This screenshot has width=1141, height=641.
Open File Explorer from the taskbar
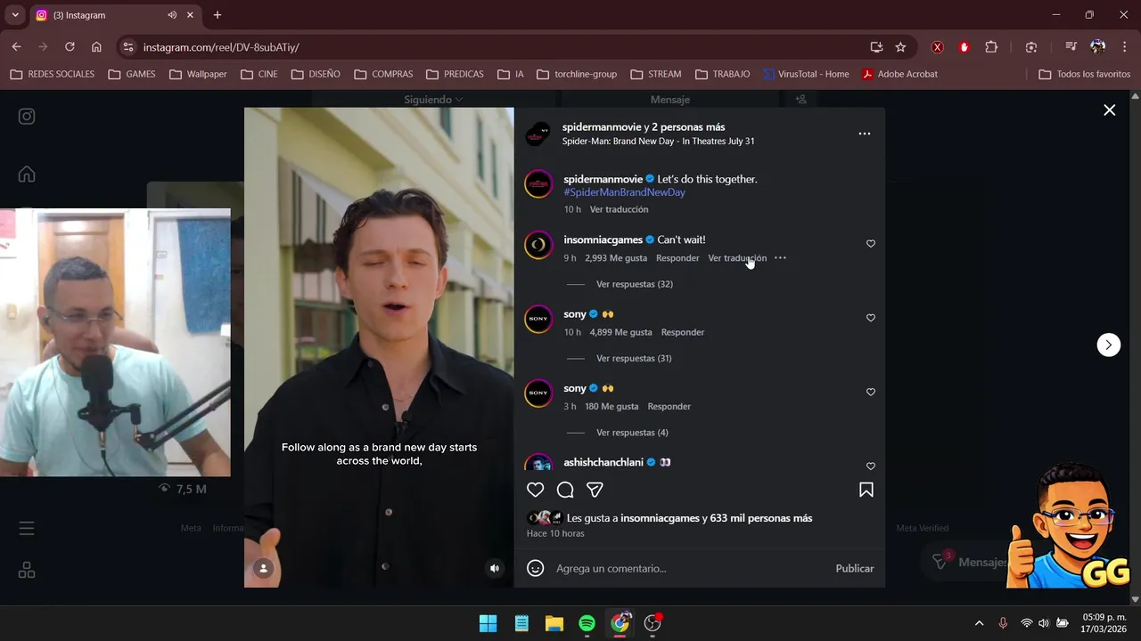point(554,623)
